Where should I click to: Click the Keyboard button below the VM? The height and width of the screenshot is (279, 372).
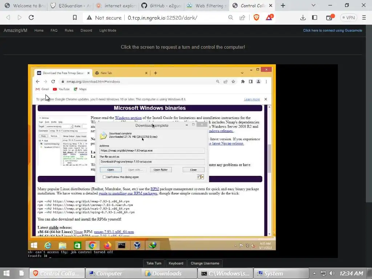(x=176, y=263)
